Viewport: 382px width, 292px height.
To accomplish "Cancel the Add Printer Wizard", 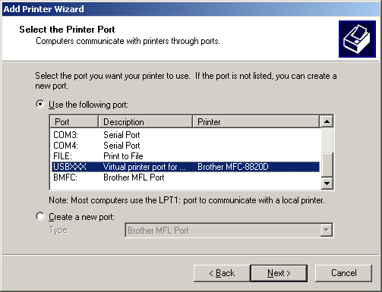I will point(343,273).
